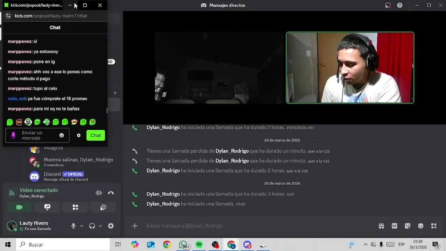Focus the Enviar mensaje a @Dylan_Rodrigo field
446x251 pixels.
point(258,226)
